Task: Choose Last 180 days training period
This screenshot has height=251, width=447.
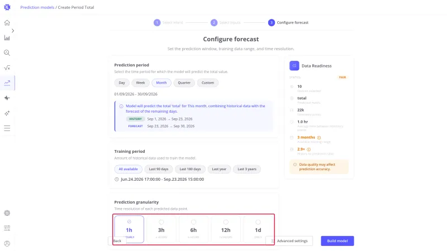Action: [190, 169]
